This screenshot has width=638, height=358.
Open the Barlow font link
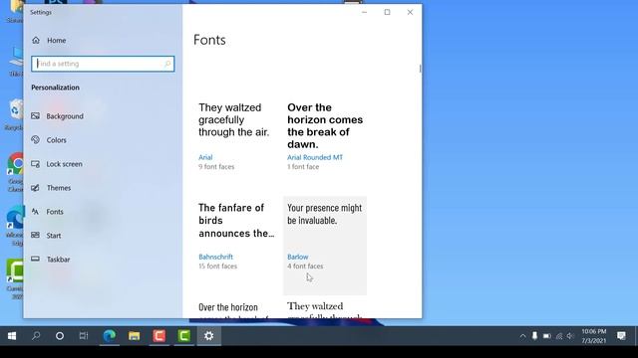(x=298, y=257)
